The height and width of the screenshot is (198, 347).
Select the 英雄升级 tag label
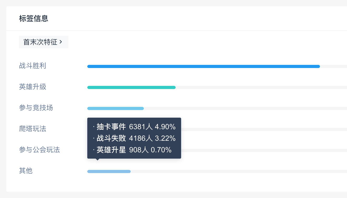tap(33, 87)
